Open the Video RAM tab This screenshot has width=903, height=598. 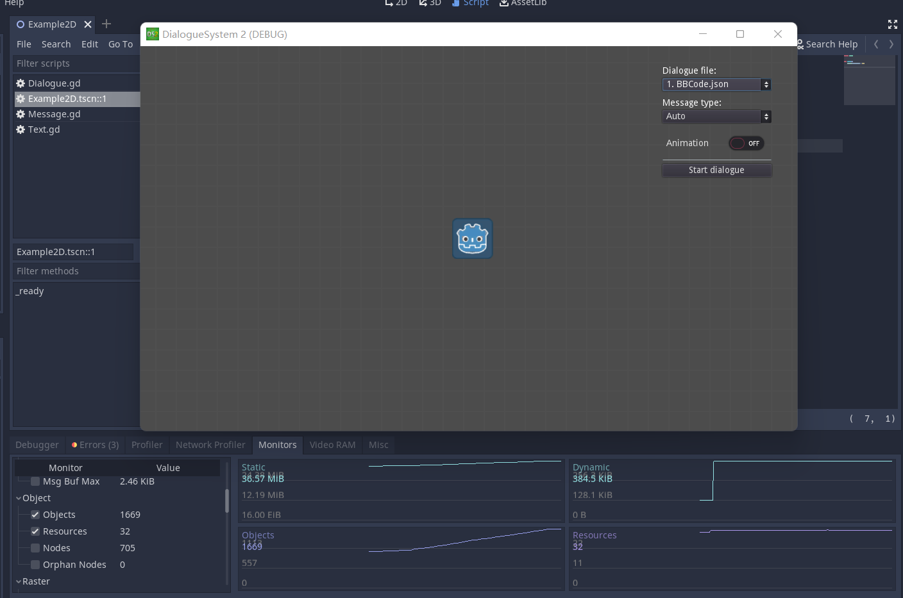pos(332,445)
